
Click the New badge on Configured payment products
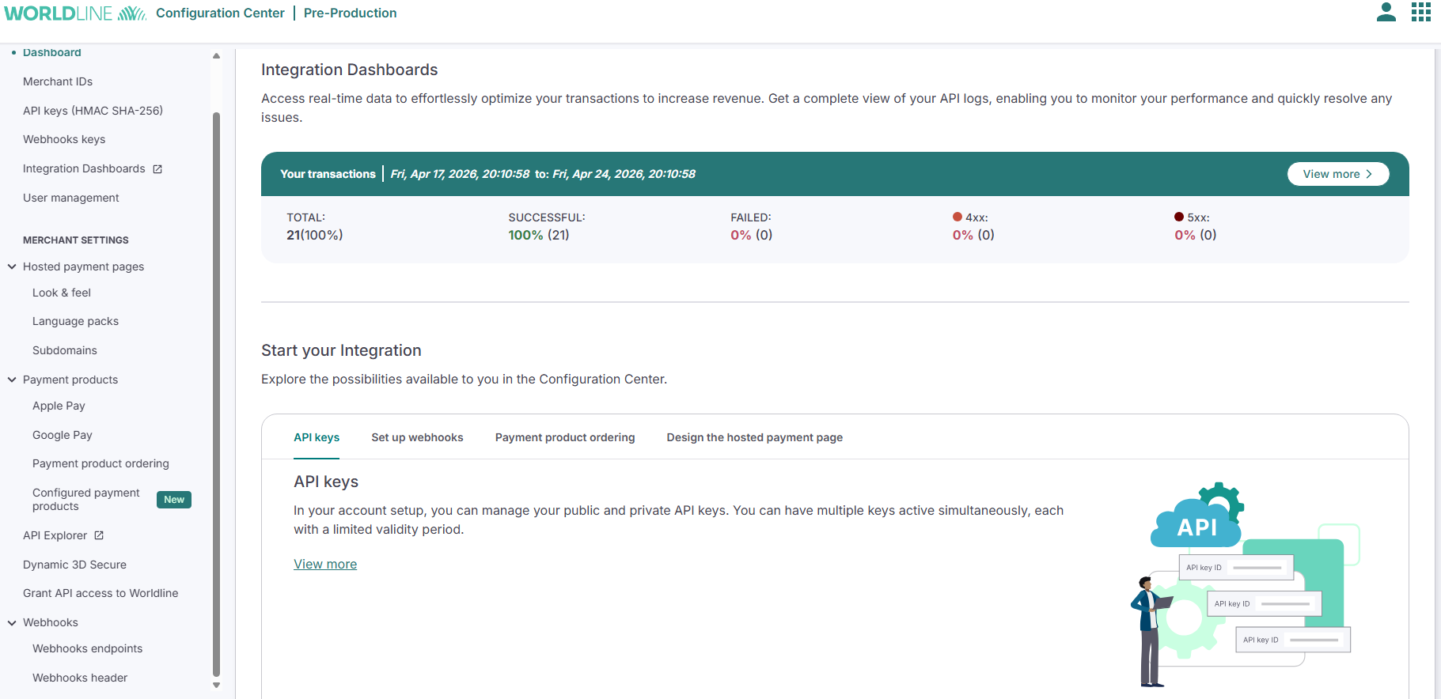point(174,500)
